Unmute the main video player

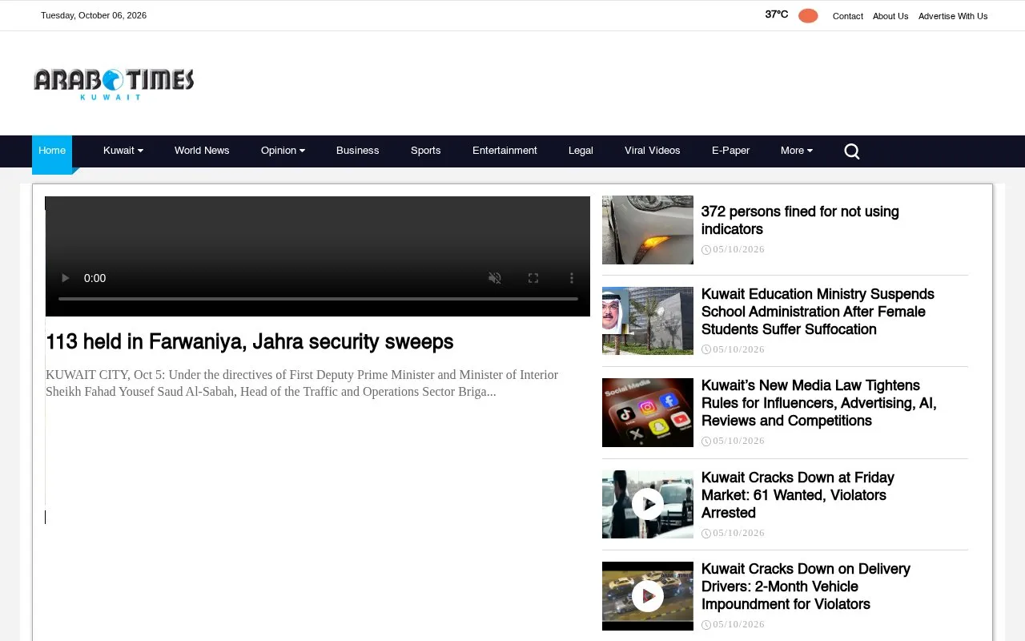click(495, 278)
